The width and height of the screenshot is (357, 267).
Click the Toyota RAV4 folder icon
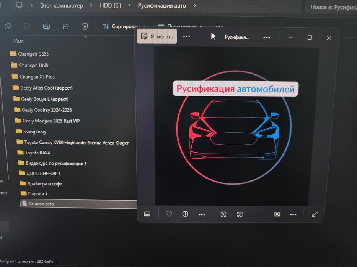coord(20,152)
